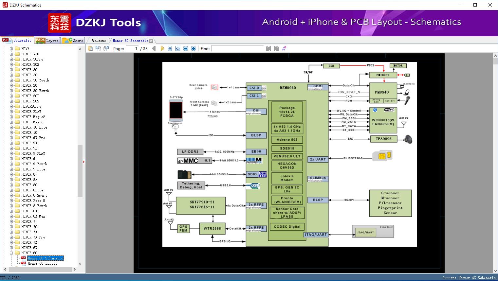Expand the HONOR 20 Youth tree node
The image size is (498, 281).
click(11, 91)
